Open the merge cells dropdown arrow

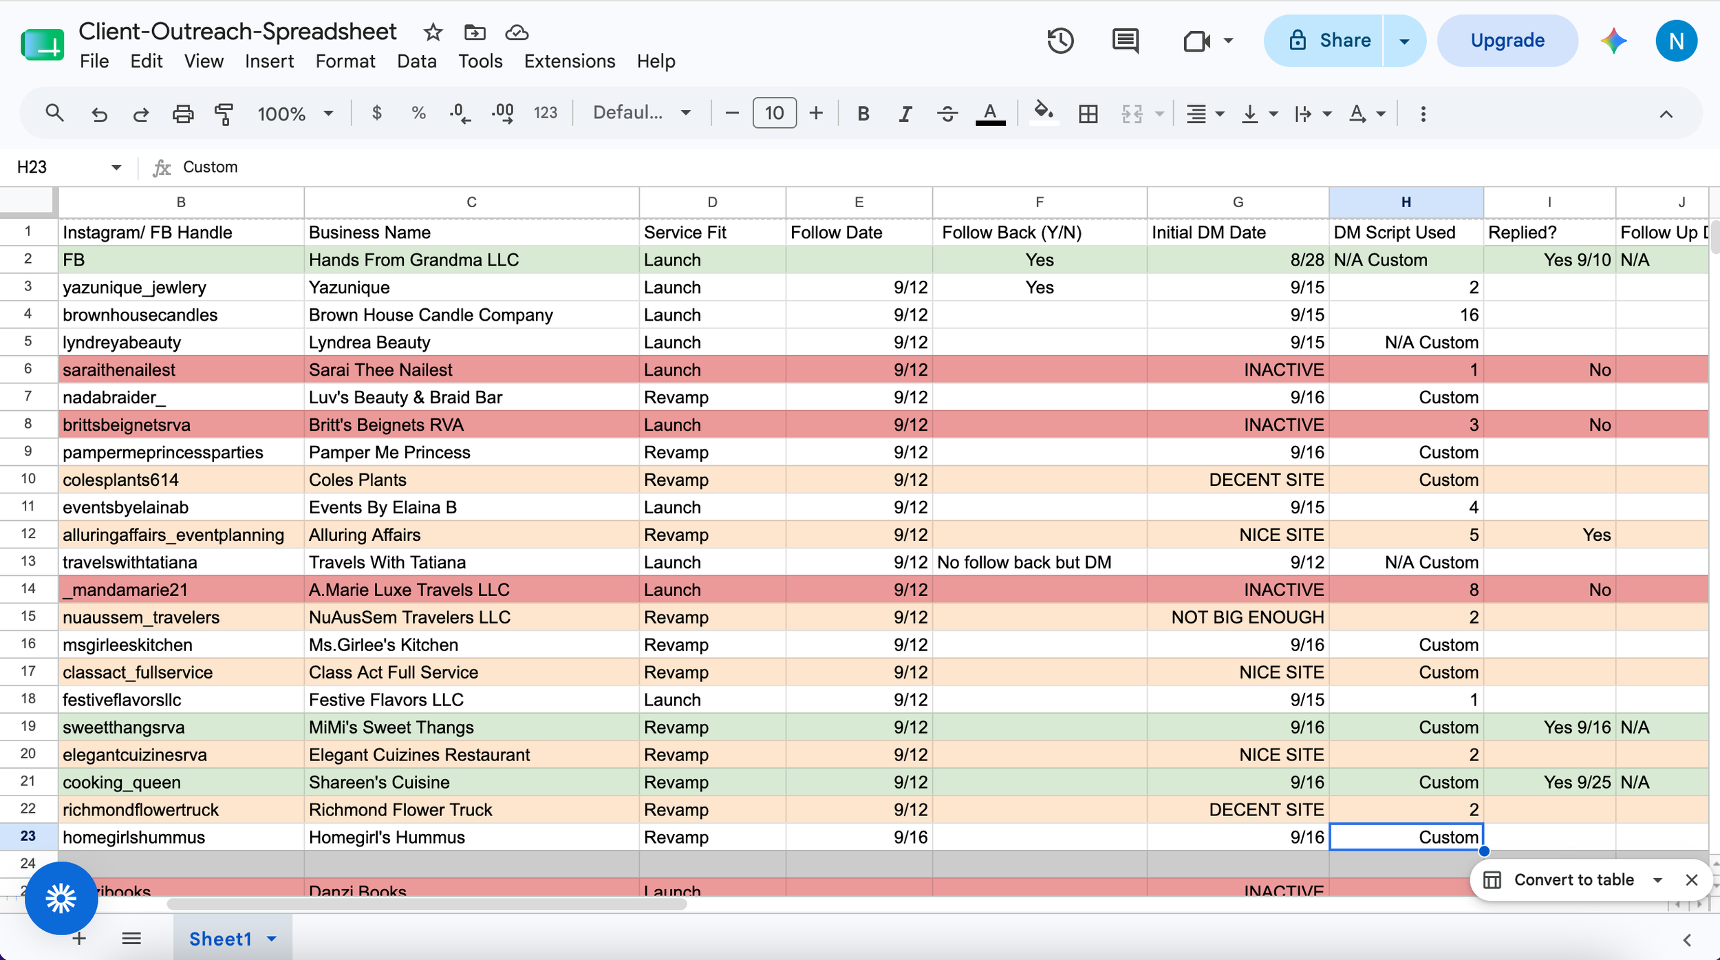[1160, 114]
